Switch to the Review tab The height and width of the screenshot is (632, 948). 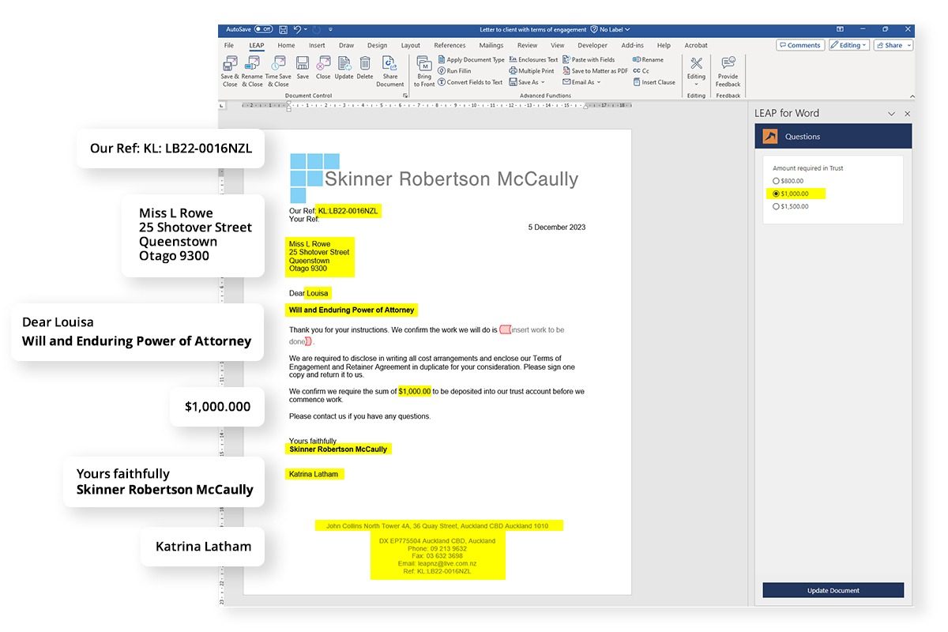pyautogui.click(x=528, y=45)
